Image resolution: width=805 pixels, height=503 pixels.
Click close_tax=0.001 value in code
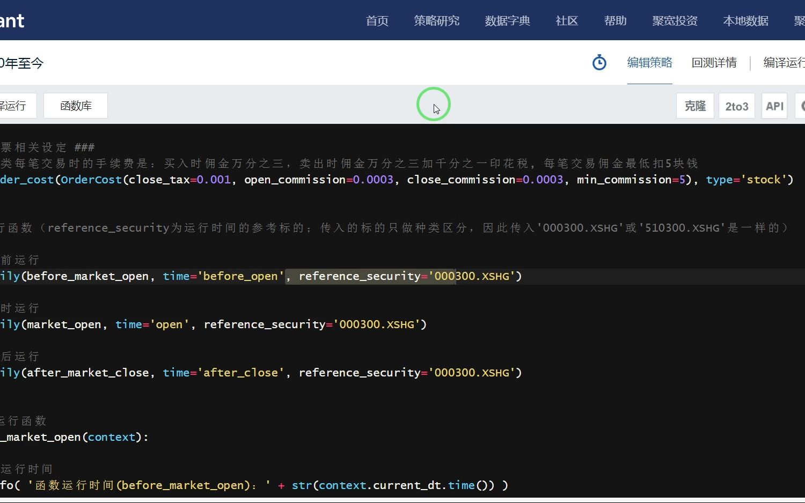tap(180, 180)
